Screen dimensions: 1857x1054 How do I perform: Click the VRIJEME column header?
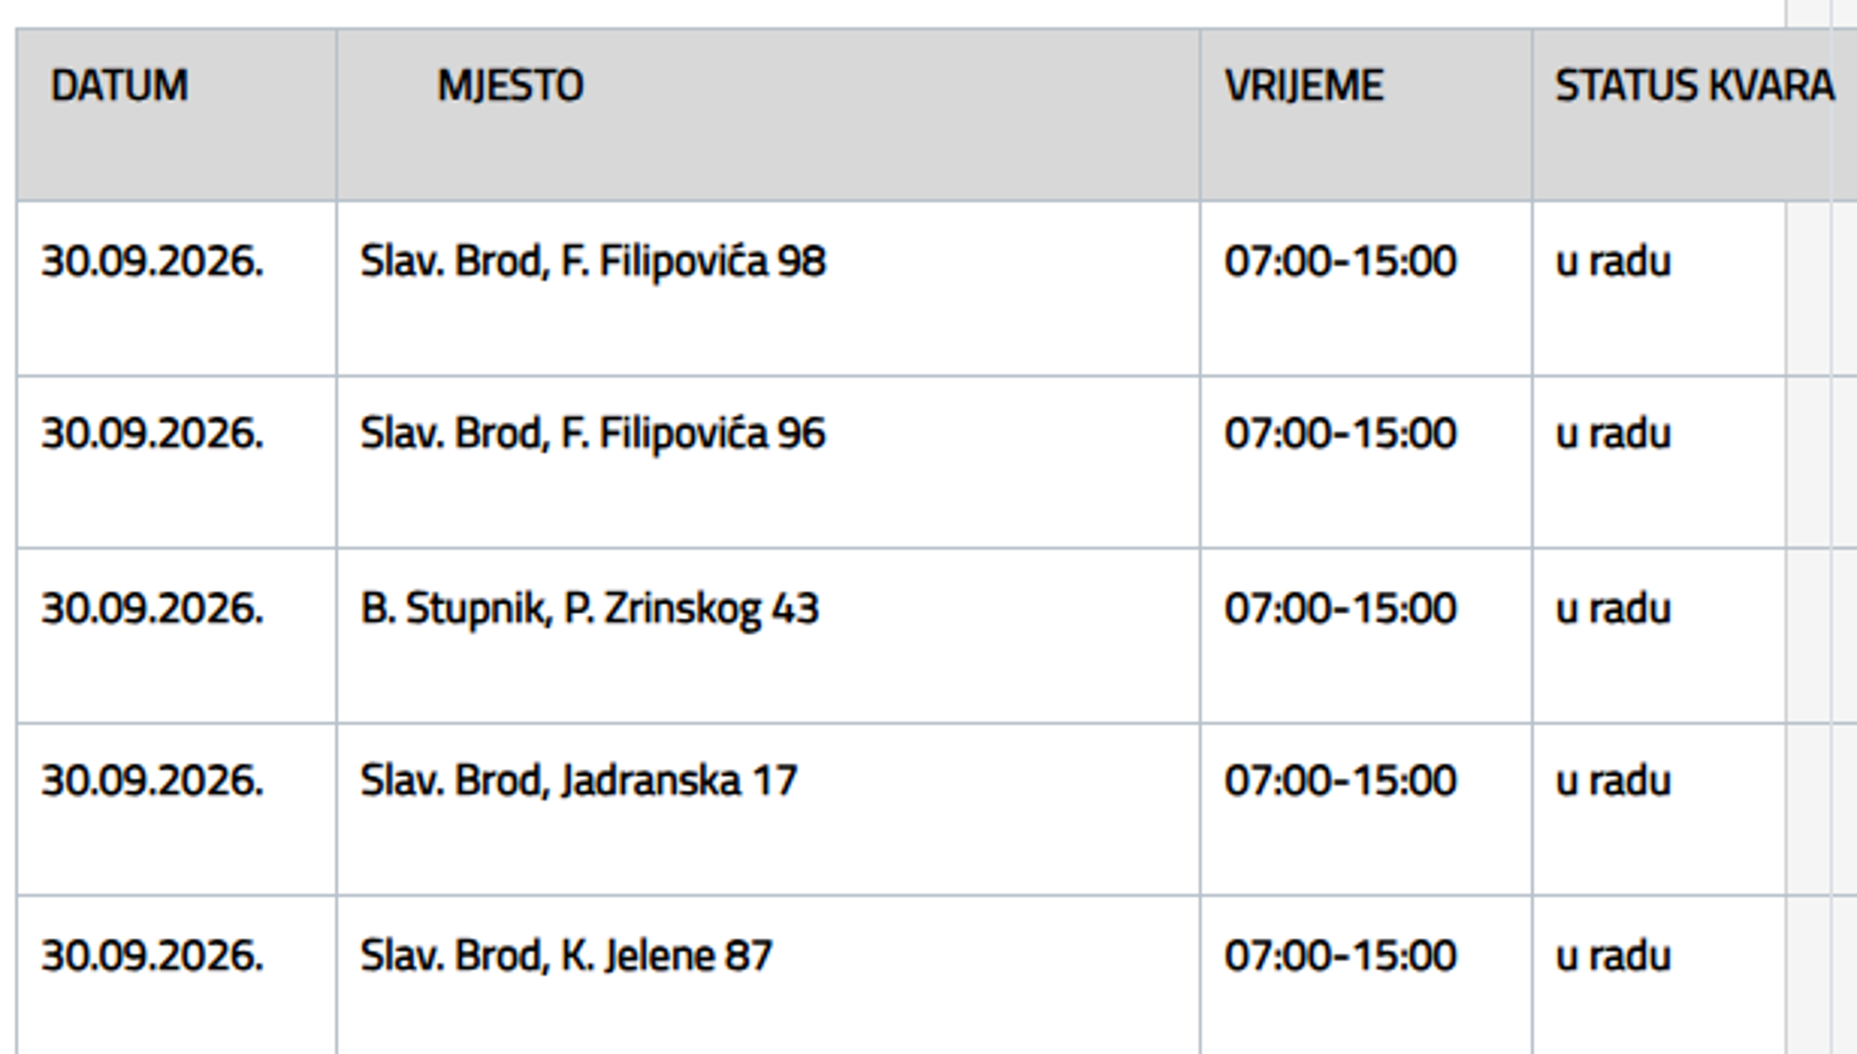click(1304, 86)
